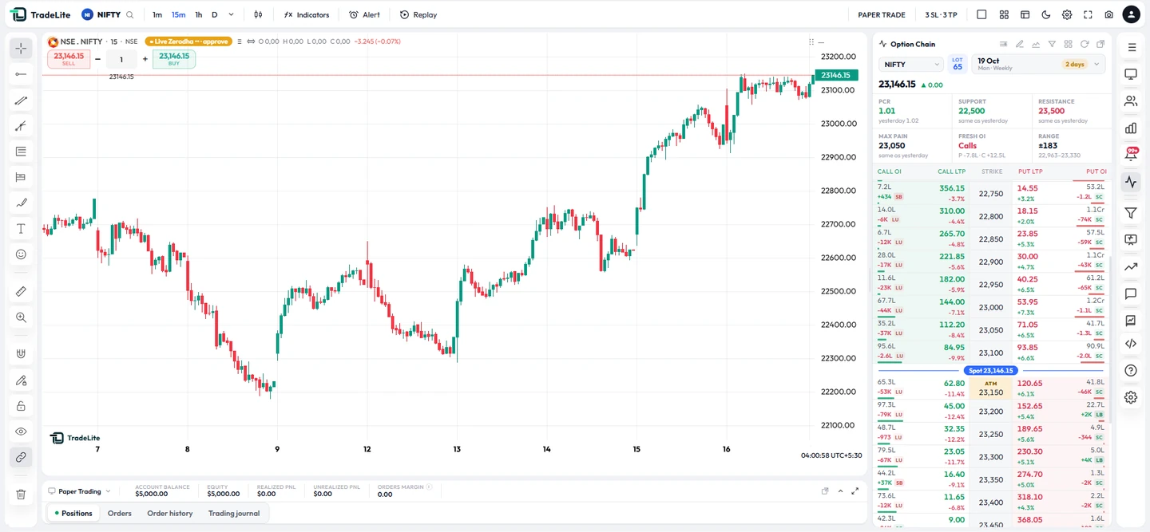This screenshot has width=1150, height=532.
Task: Click the order quantity field
Action: click(x=121, y=59)
